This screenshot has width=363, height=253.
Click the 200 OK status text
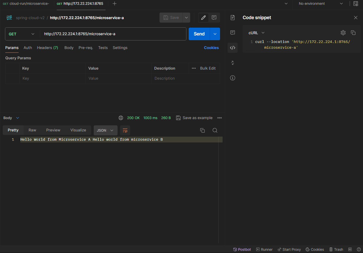coord(133,118)
